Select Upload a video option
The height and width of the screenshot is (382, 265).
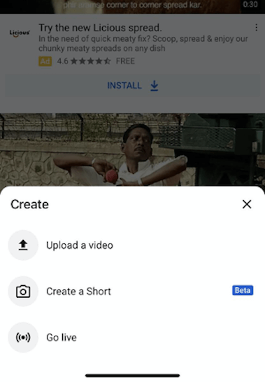132,245
